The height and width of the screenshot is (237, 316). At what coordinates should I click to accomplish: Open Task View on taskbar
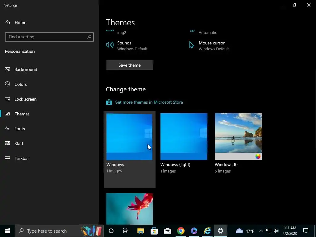pyautogui.click(x=126, y=231)
